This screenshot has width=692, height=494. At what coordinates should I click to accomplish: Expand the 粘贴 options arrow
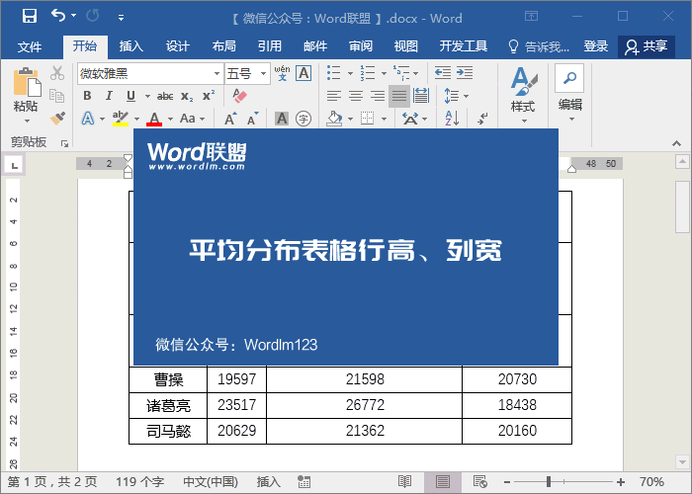(26, 120)
